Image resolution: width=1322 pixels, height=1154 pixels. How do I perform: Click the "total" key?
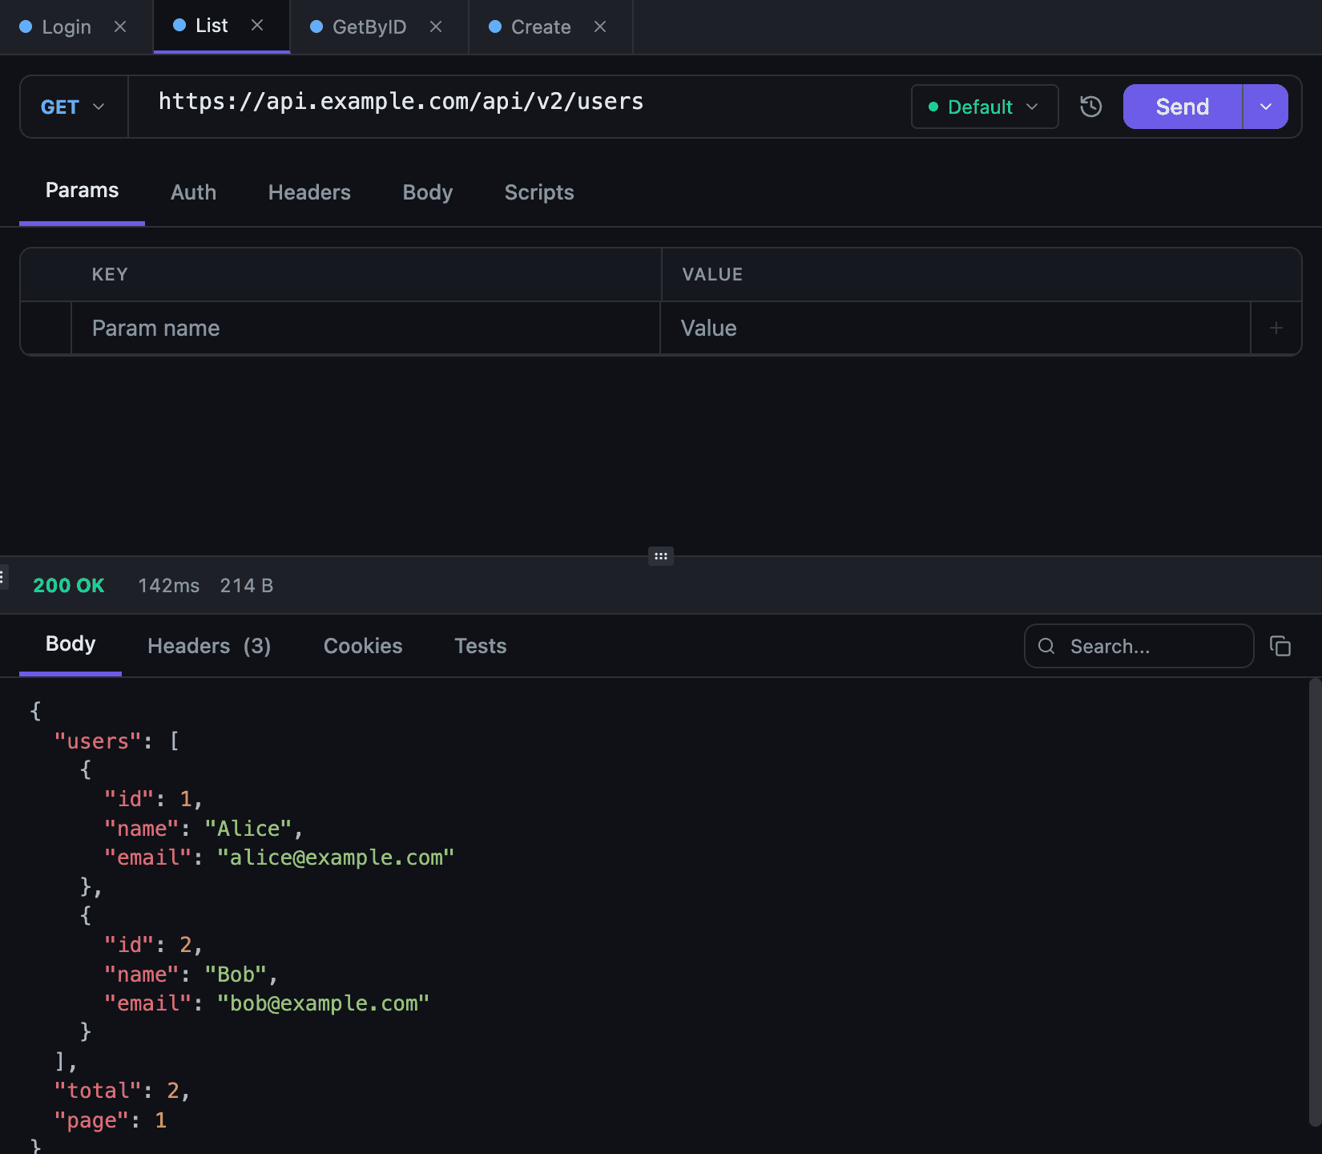(98, 1091)
